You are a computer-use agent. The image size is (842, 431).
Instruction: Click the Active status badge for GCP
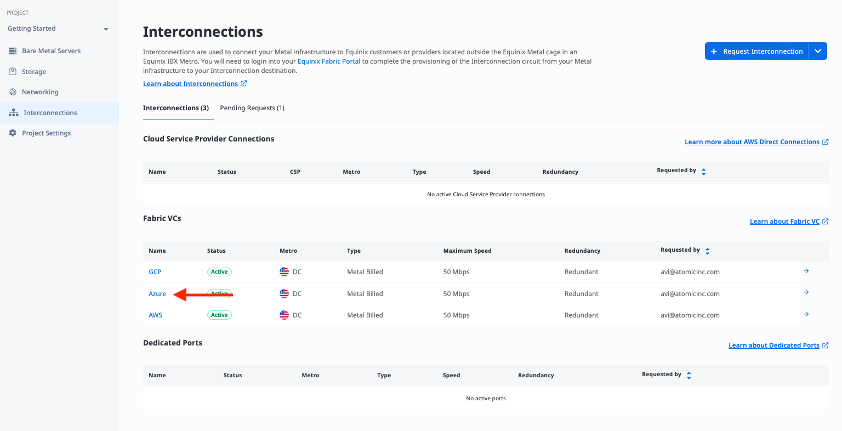[x=219, y=272]
